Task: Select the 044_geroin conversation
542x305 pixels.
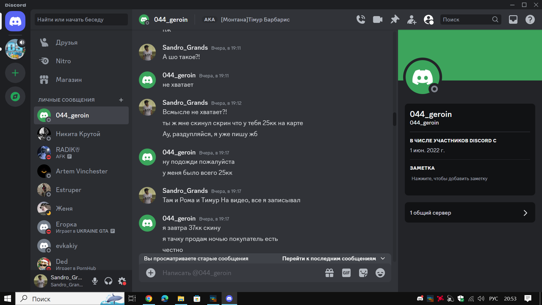Action: pyautogui.click(x=81, y=115)
